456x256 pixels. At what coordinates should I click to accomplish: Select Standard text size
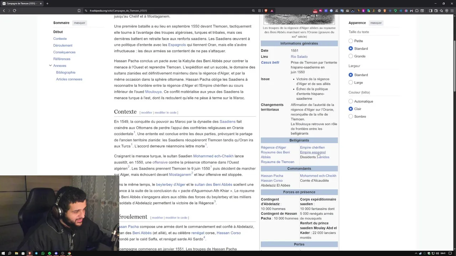pyautogui.click(x=351, y=48)
